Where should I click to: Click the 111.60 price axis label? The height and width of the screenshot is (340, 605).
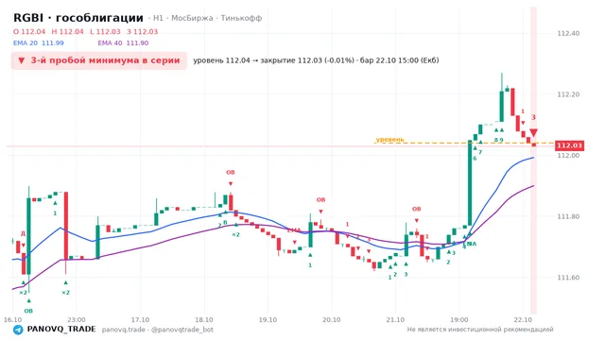pos(568,278)
